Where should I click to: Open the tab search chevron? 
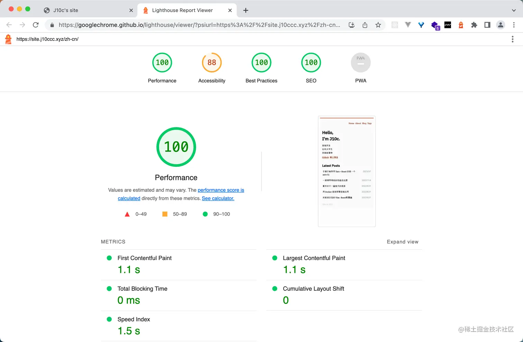click(x=514, y=10)
